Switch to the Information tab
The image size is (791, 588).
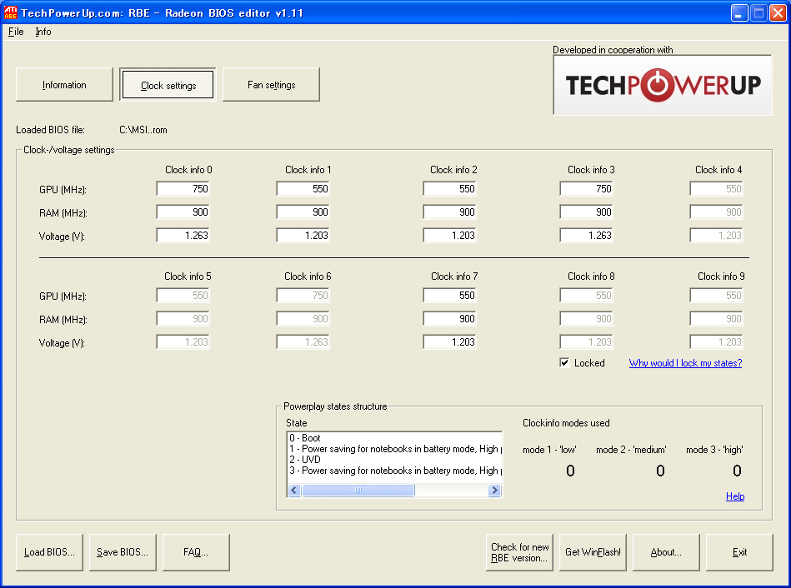(64, 85)
